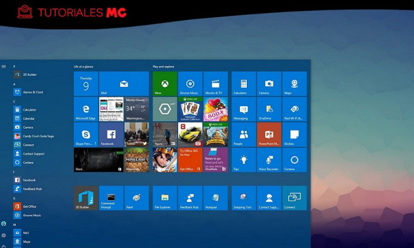This screenshot has width=414, height=248.
Task: Open the Skype Preview tile
Action: click(x=86, y=135)
